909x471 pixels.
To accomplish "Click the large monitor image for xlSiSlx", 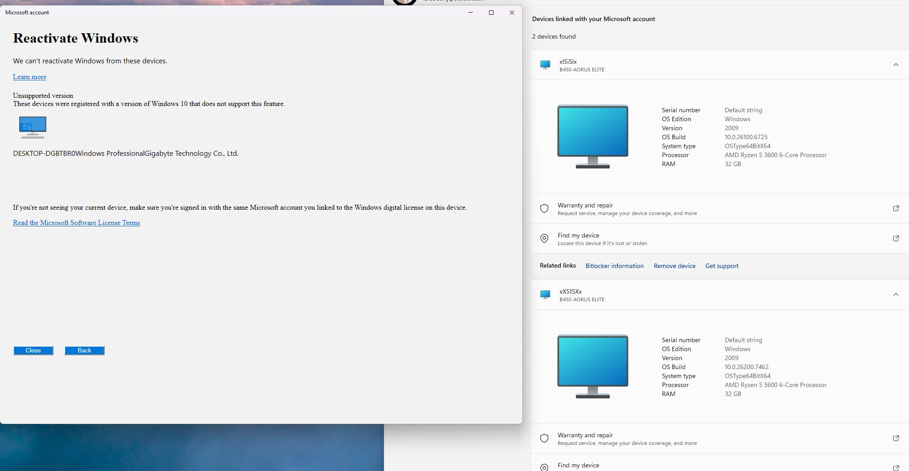I will tap(593, 136).
